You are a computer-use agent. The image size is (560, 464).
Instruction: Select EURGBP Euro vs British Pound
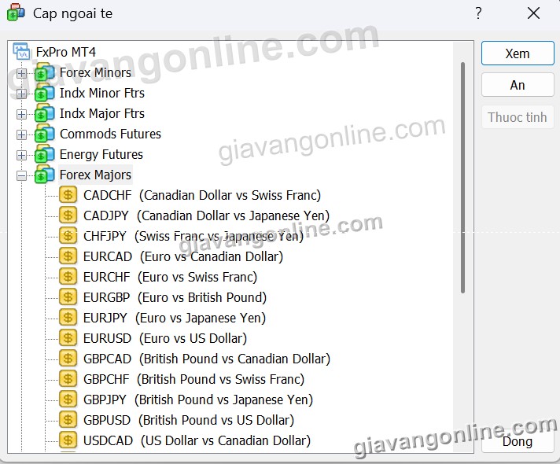pyautogui.click(x=175, y=297)
